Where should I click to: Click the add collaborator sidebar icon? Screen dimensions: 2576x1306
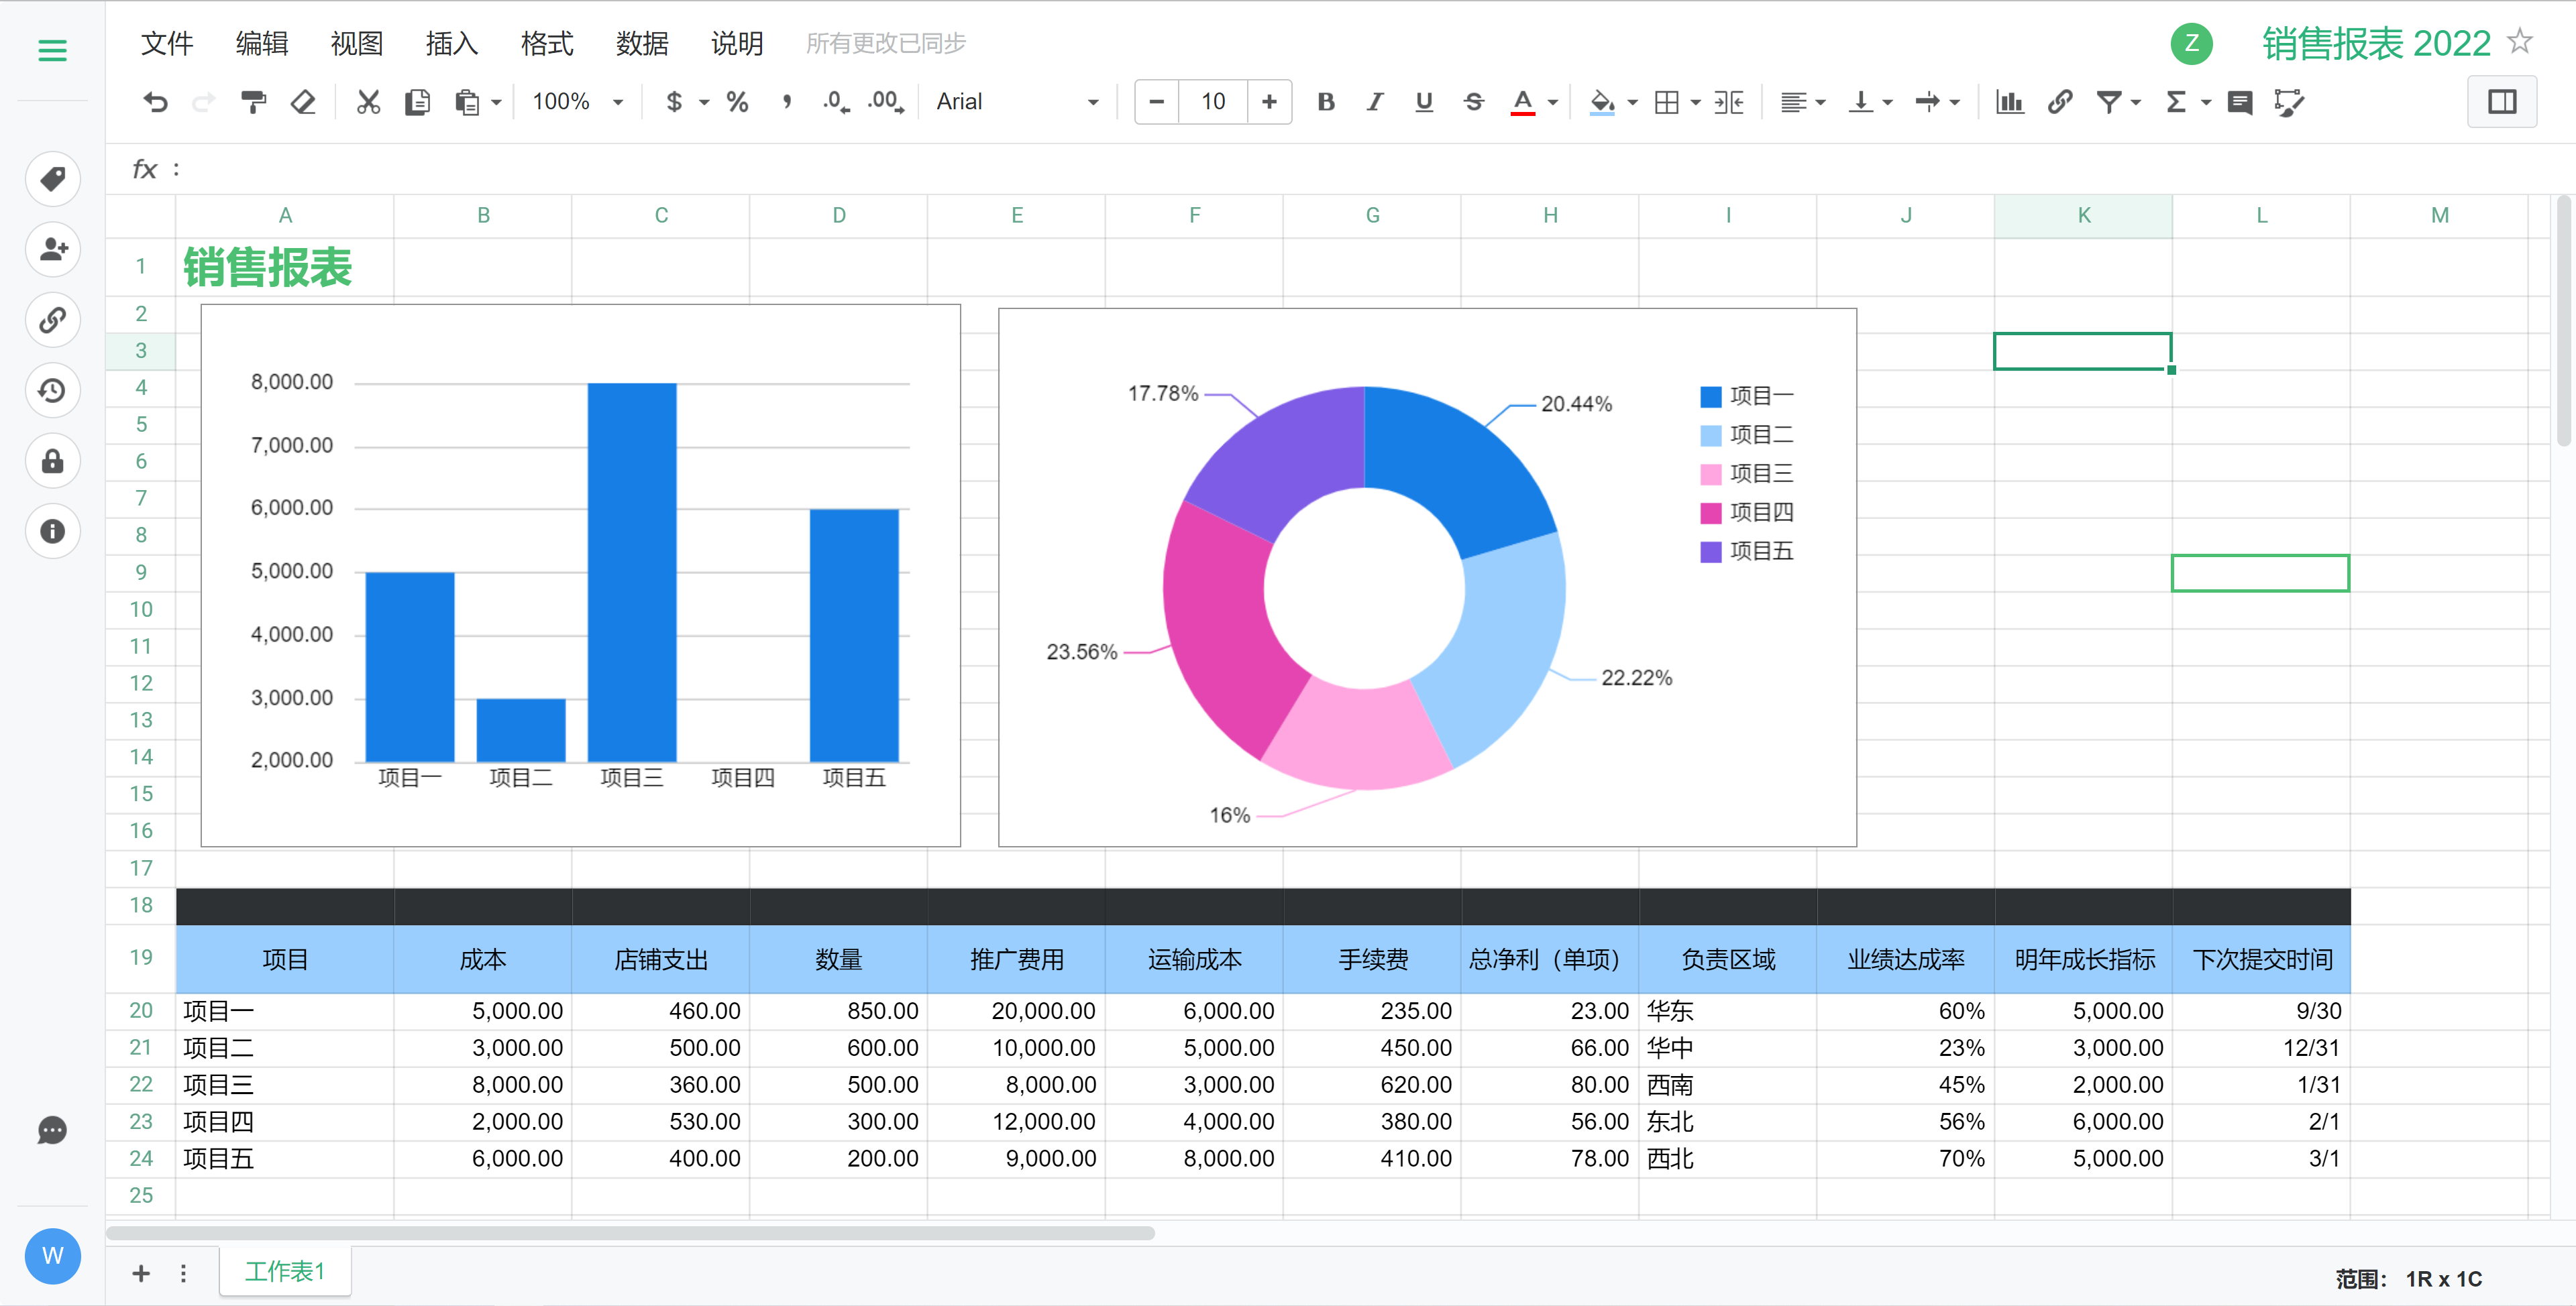(52, 249)
